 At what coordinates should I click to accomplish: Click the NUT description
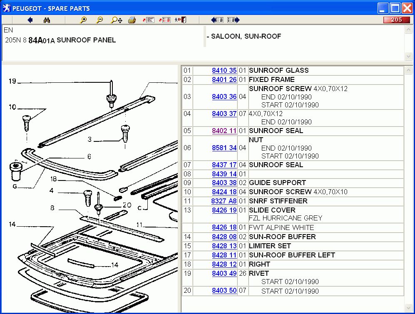256,140
